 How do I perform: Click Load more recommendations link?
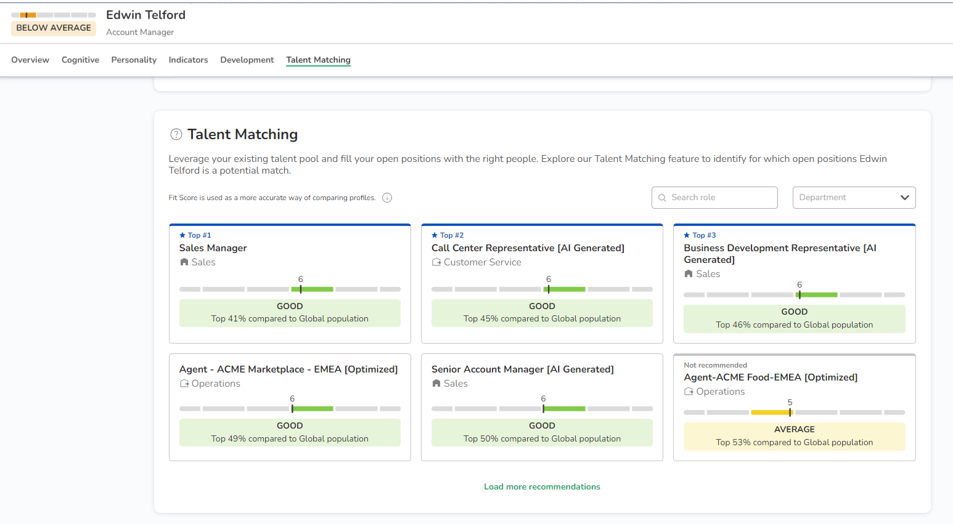click(x=542, y=486)
